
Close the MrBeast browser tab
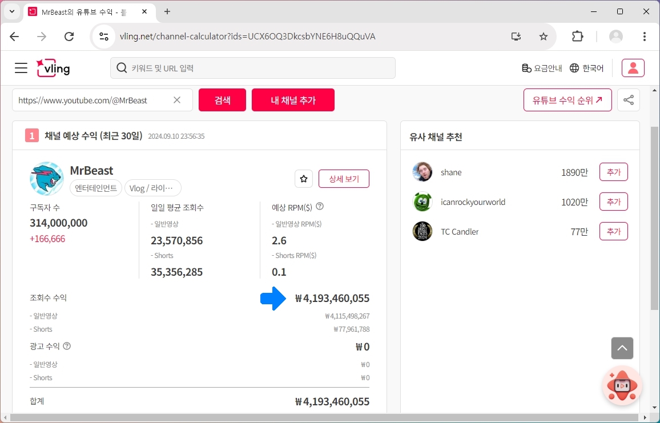(x=144, y=12)
